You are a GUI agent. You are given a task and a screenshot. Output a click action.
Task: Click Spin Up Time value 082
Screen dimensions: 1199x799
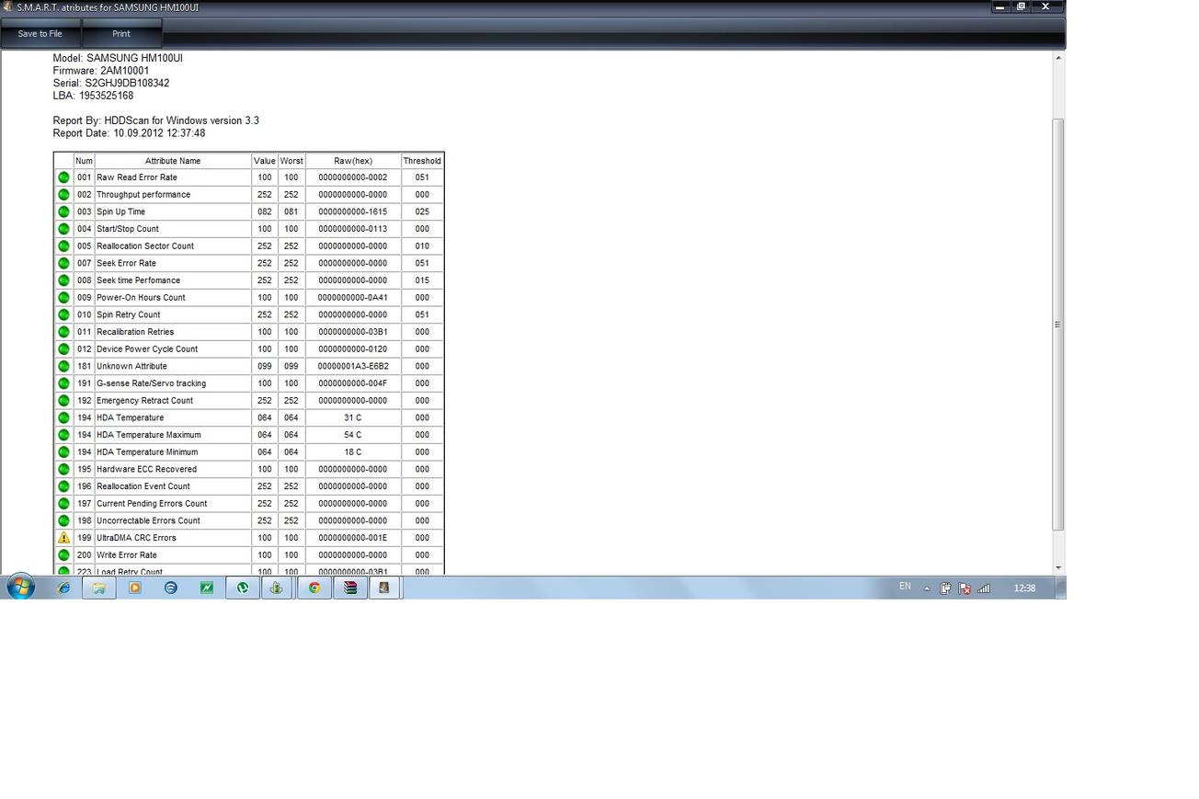(265, 211)
